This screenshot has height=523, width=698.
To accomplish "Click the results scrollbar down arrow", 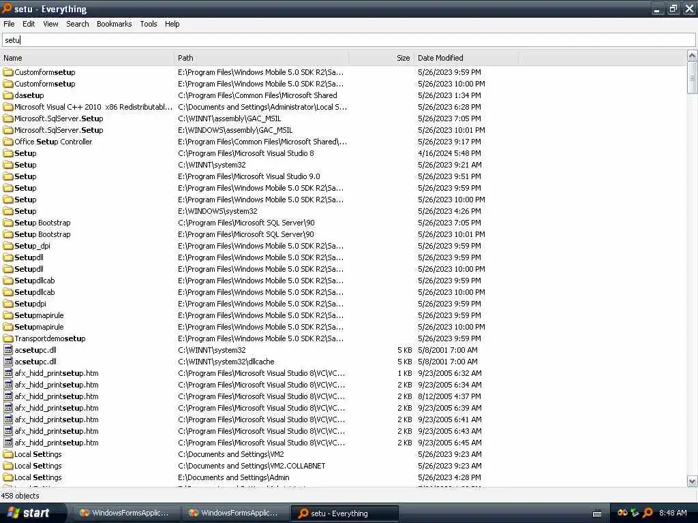I will [x=692, y=481].
